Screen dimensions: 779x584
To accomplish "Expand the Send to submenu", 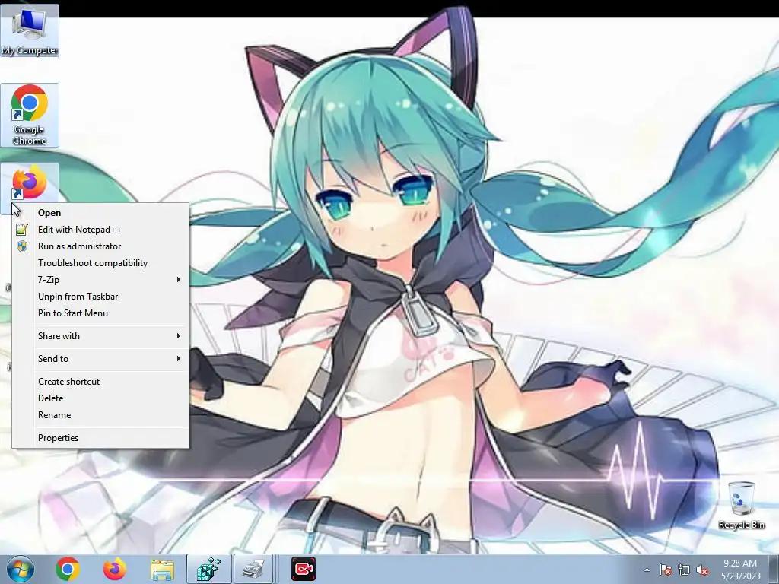I will point(100,359).
